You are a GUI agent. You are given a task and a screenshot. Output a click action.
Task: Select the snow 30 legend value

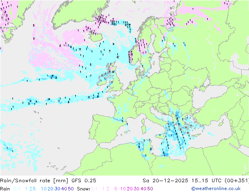137,189
